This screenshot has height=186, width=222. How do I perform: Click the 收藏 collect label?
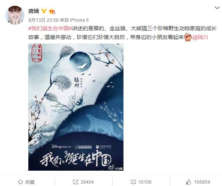point(30,182)
